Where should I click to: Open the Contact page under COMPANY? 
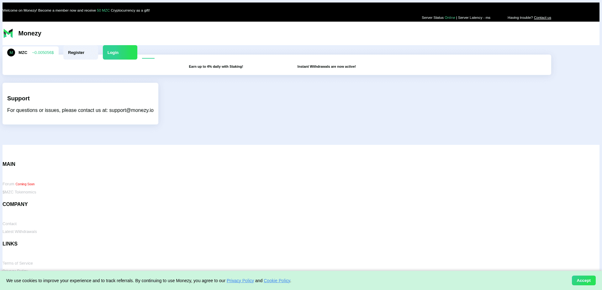point(9,224)
